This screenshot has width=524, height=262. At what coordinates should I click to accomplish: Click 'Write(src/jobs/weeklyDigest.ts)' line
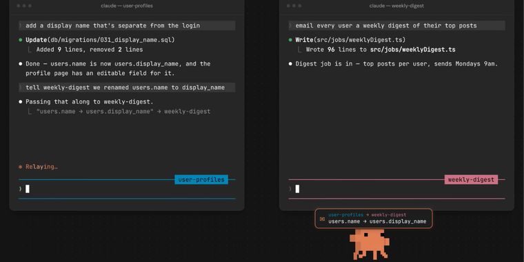pos(350,40)
